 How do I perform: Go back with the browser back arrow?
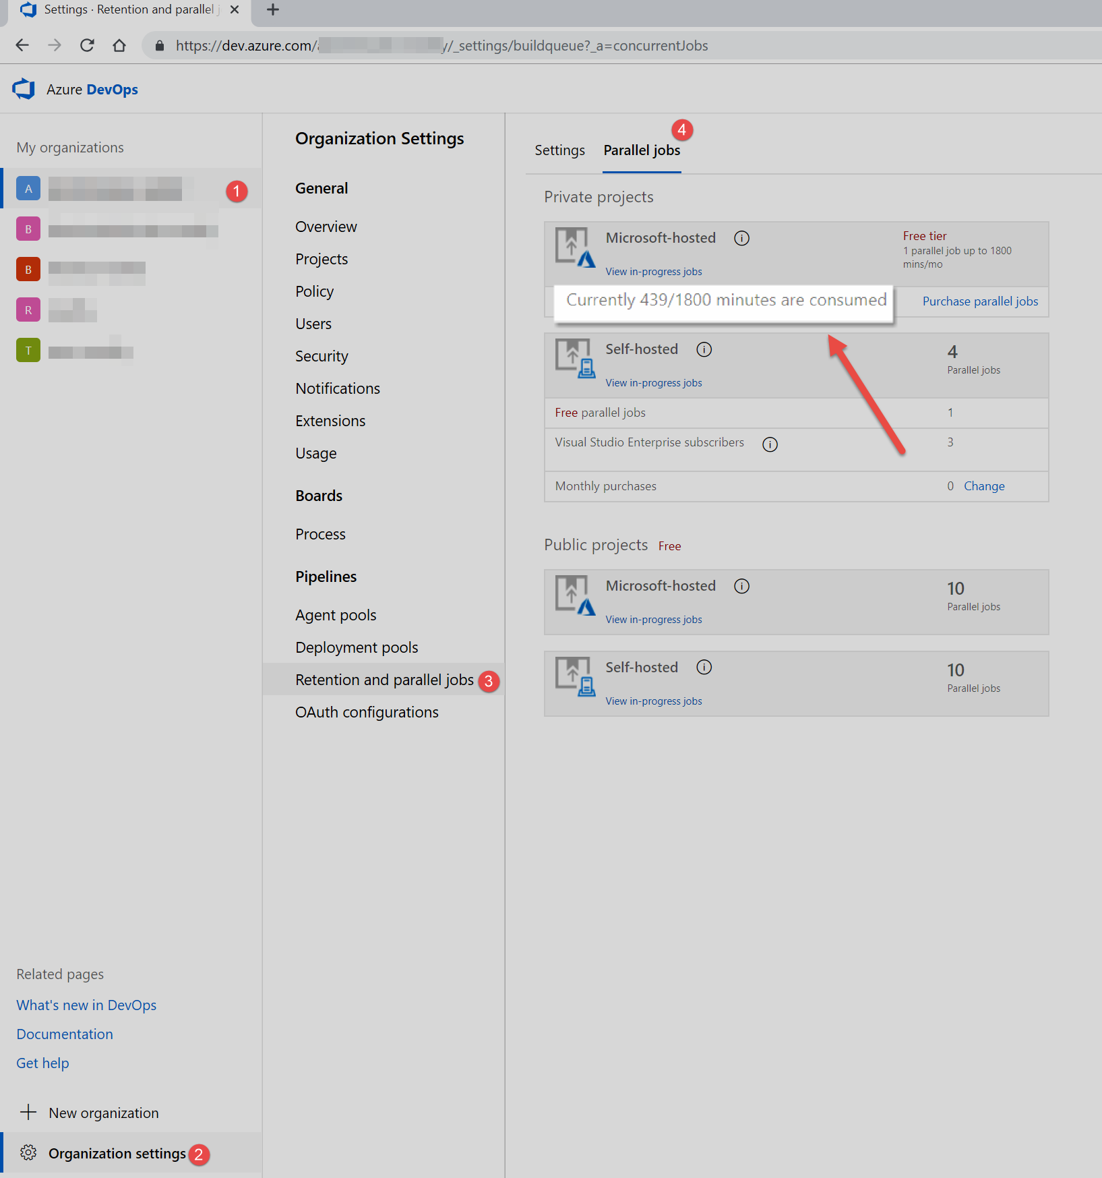click(x=22, y=45)
